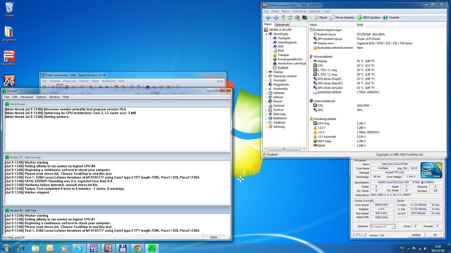This screenshot has height=253, width=451.
Task: Open Internet Explorer from the taskbar
Action: point(21,249)
